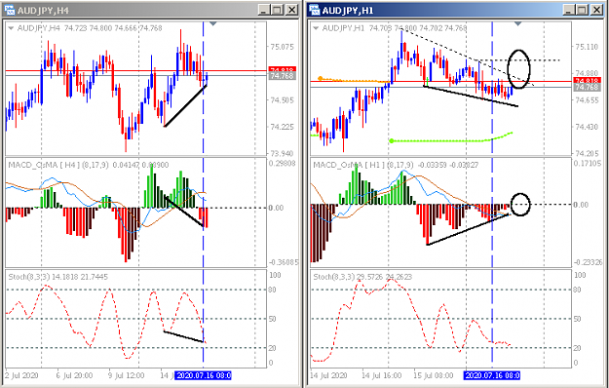Click the highlighted date 2020.07.16 in H4 window
This screenshot has width=609, height=388.
(203, 375)
